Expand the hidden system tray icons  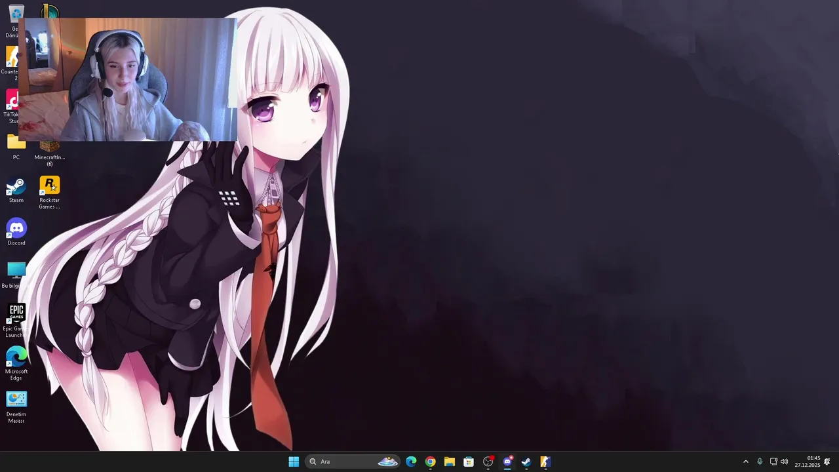coord(745,462)
